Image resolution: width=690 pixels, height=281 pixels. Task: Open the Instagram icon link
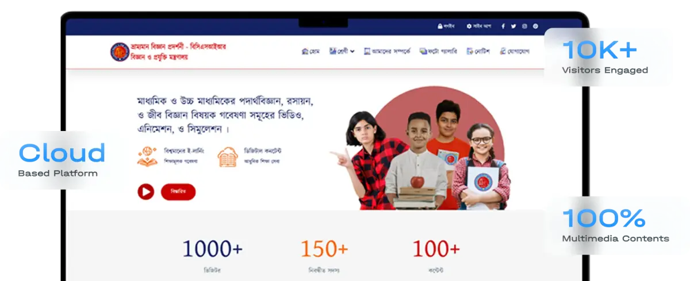pos(524,26)
